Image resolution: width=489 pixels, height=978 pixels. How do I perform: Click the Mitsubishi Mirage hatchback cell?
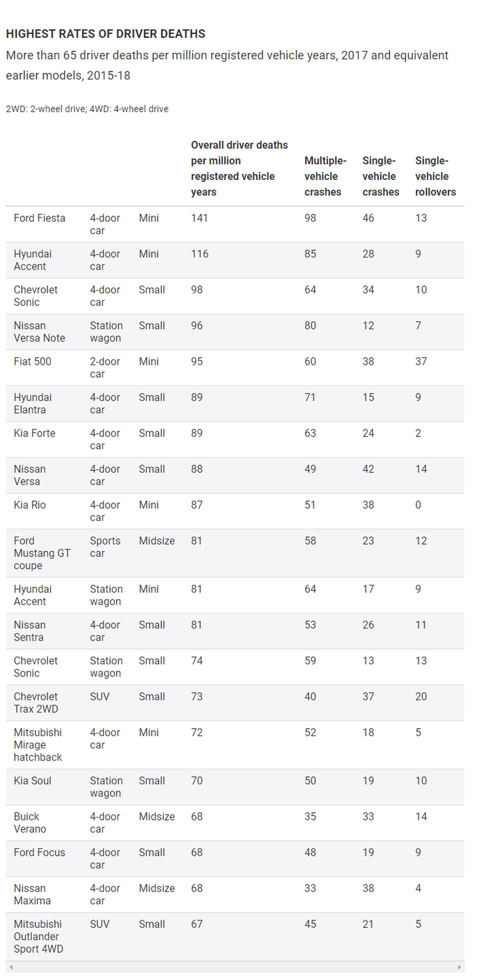pyautogui.click(x=38, y=745)
